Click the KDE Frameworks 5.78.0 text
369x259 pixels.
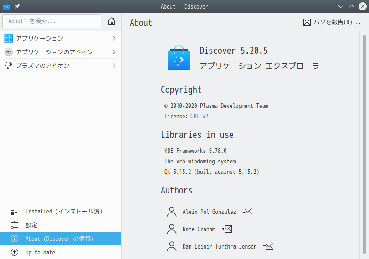pos(195,151)
